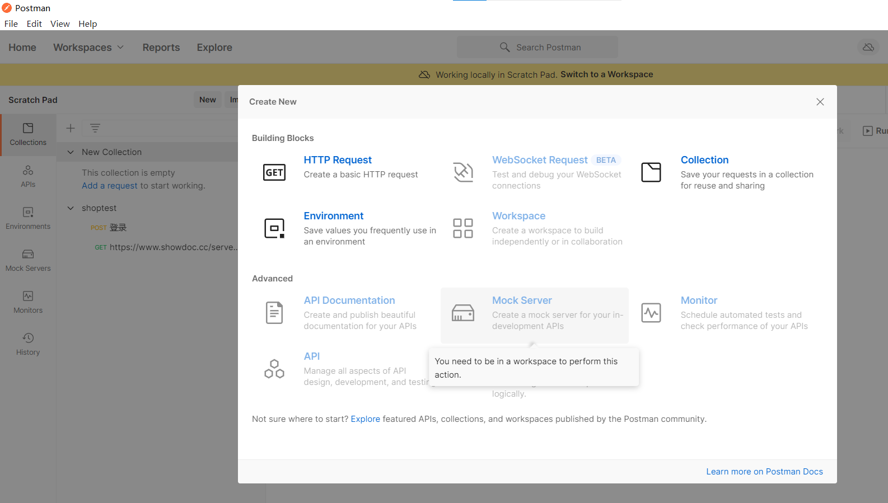The width and height of the screenshot is (888, 503).
Task: Click Switch to a Workspace link
Action: [x=606, y=74]
